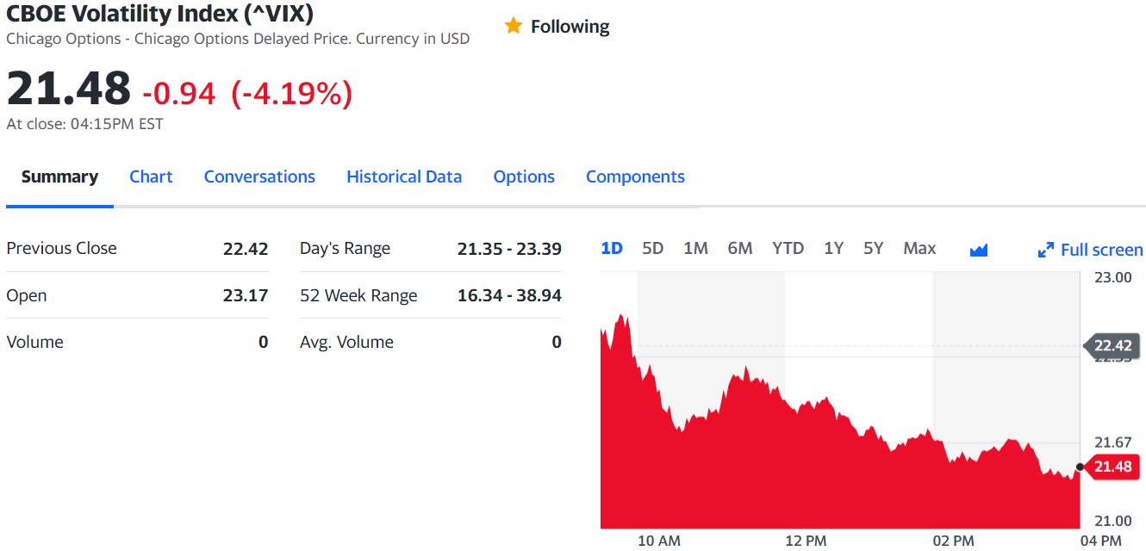Click the 23.00 y-axis label

coord(1112,277)
